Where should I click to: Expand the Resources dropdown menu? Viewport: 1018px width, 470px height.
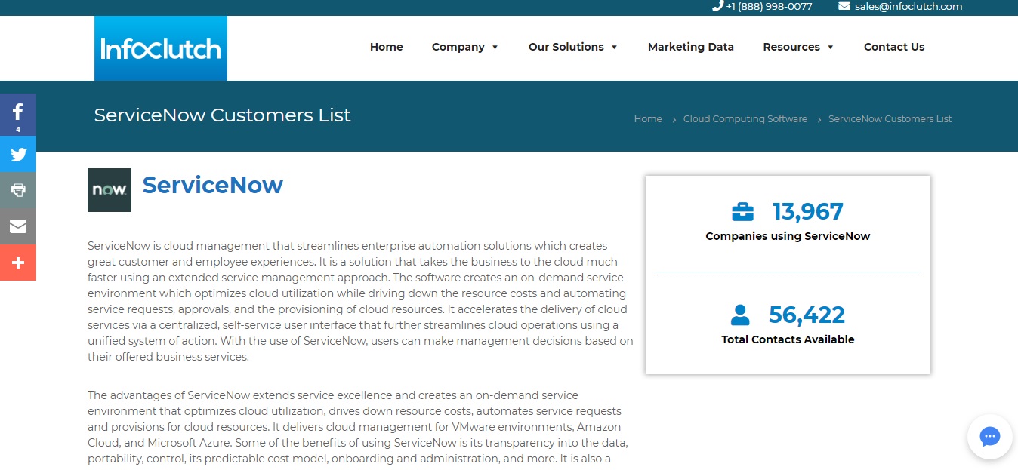[797, 47]
